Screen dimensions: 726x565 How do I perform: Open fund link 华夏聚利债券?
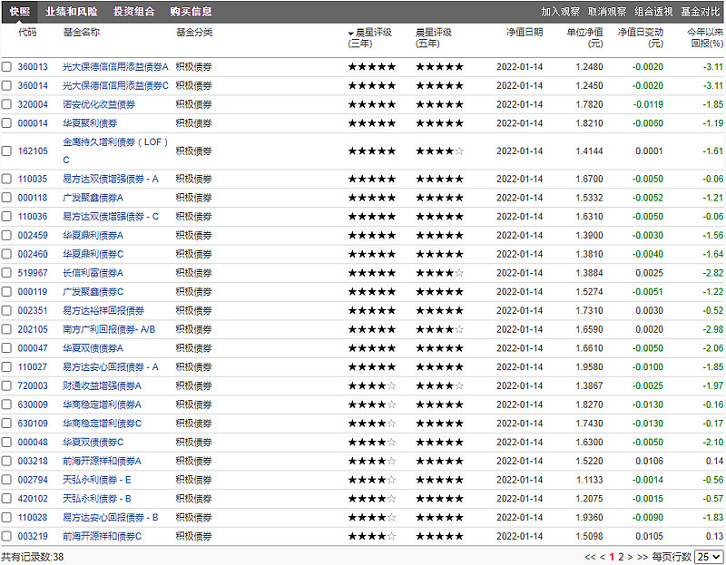click(x=89, y=123)
